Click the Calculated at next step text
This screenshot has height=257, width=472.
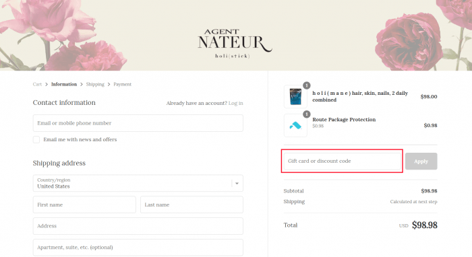click(x=413, y=201)
